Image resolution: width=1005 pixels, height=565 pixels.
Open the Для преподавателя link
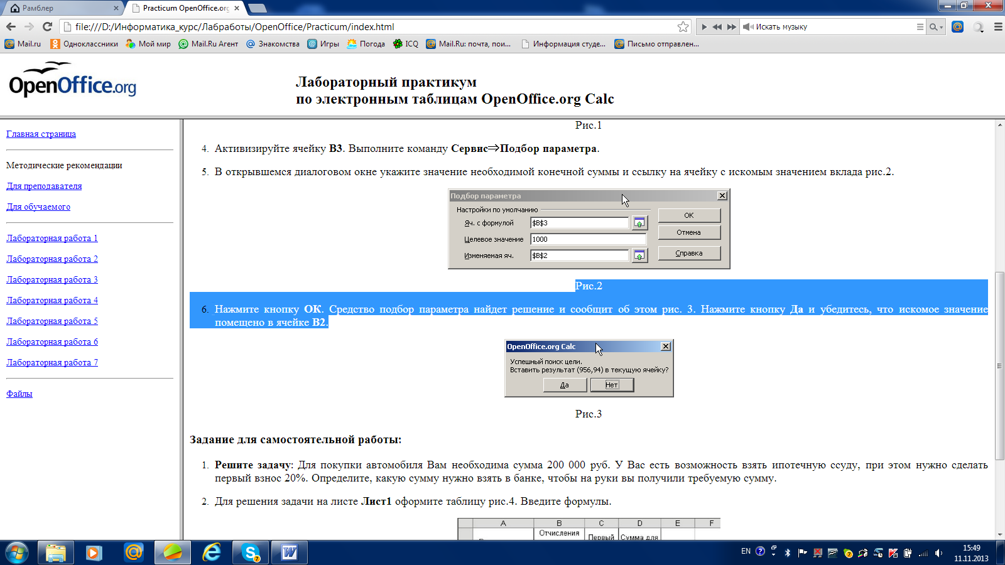click(44, 186)
